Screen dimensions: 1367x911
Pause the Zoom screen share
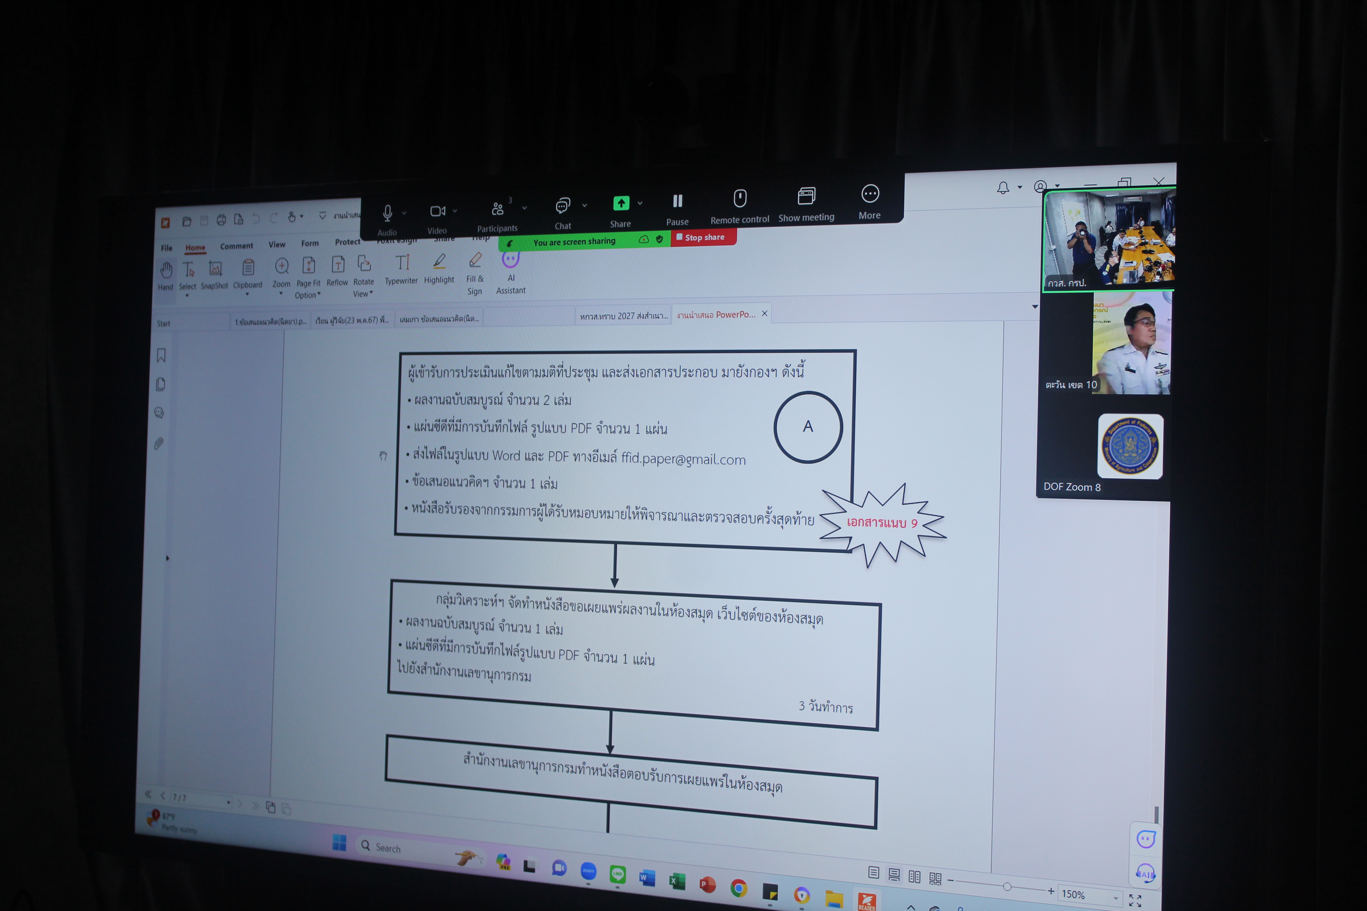pyautogui.click(x=677, y=209)
